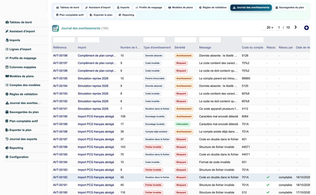Open the Imports top tab
Screen dimensions: 316x195
click(x=123, y=8)
